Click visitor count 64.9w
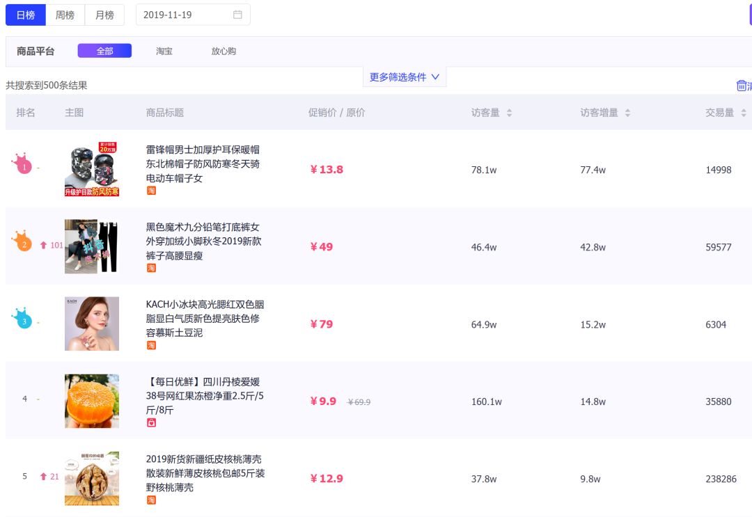The width and height of the screenshot is (752, 517). (x=484, y=324)
